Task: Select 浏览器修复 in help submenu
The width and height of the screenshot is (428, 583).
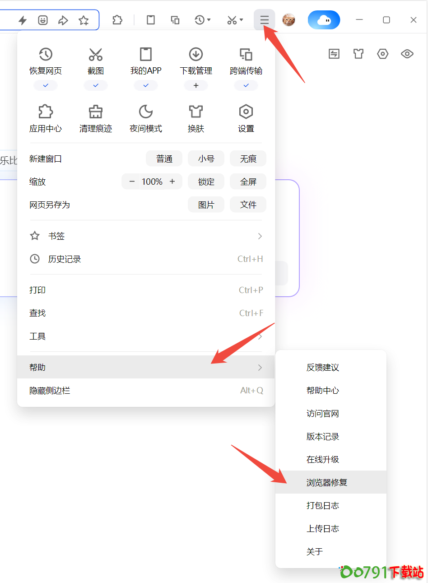Action: (327, 482)
